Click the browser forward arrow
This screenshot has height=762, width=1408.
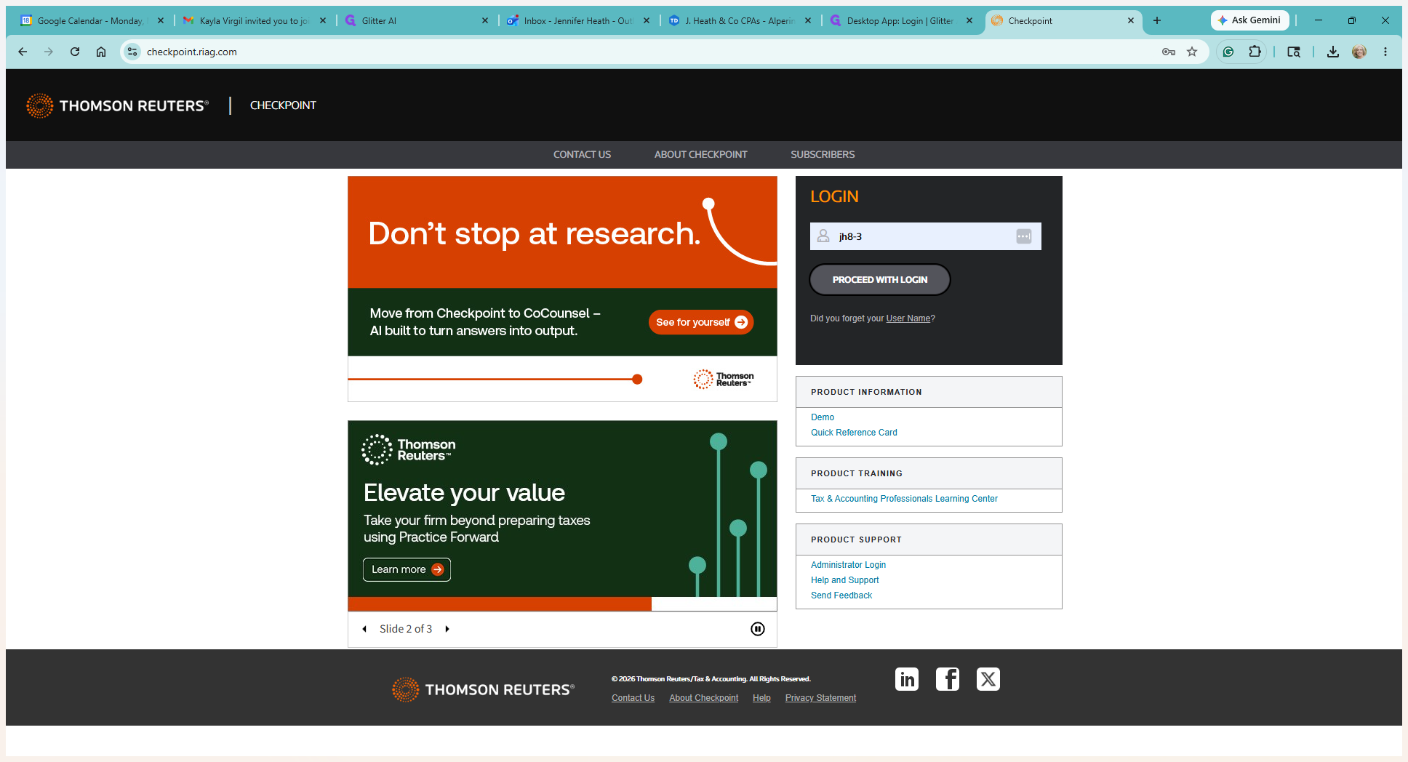coord(49,52)
